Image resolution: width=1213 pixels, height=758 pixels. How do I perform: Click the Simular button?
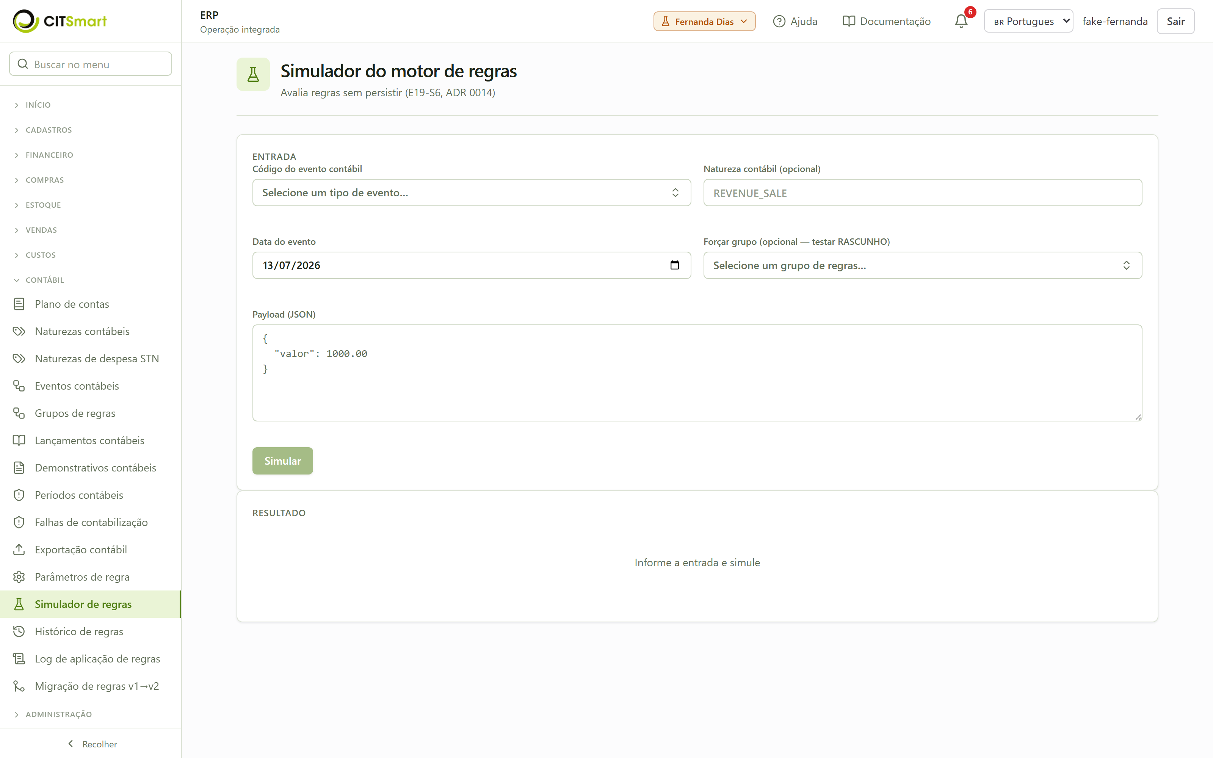coord(283,461)
